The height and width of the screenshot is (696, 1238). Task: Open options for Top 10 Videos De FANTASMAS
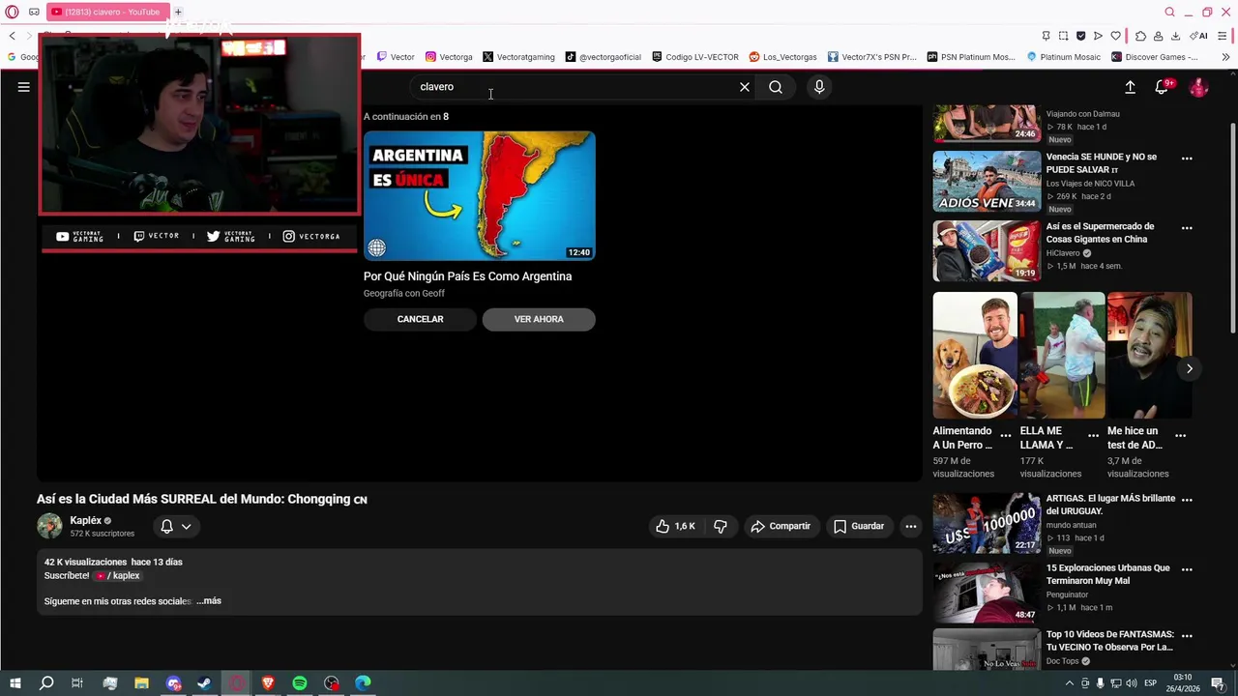coord(1187,636)
